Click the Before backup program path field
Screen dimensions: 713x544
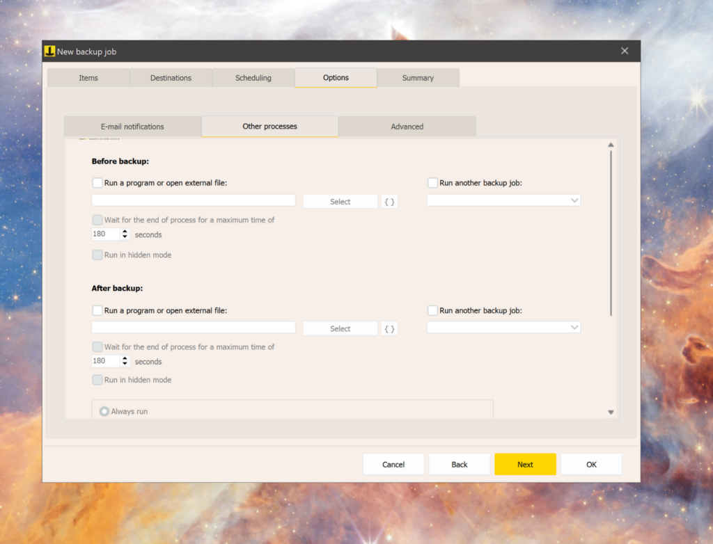[x=194, y=200]
